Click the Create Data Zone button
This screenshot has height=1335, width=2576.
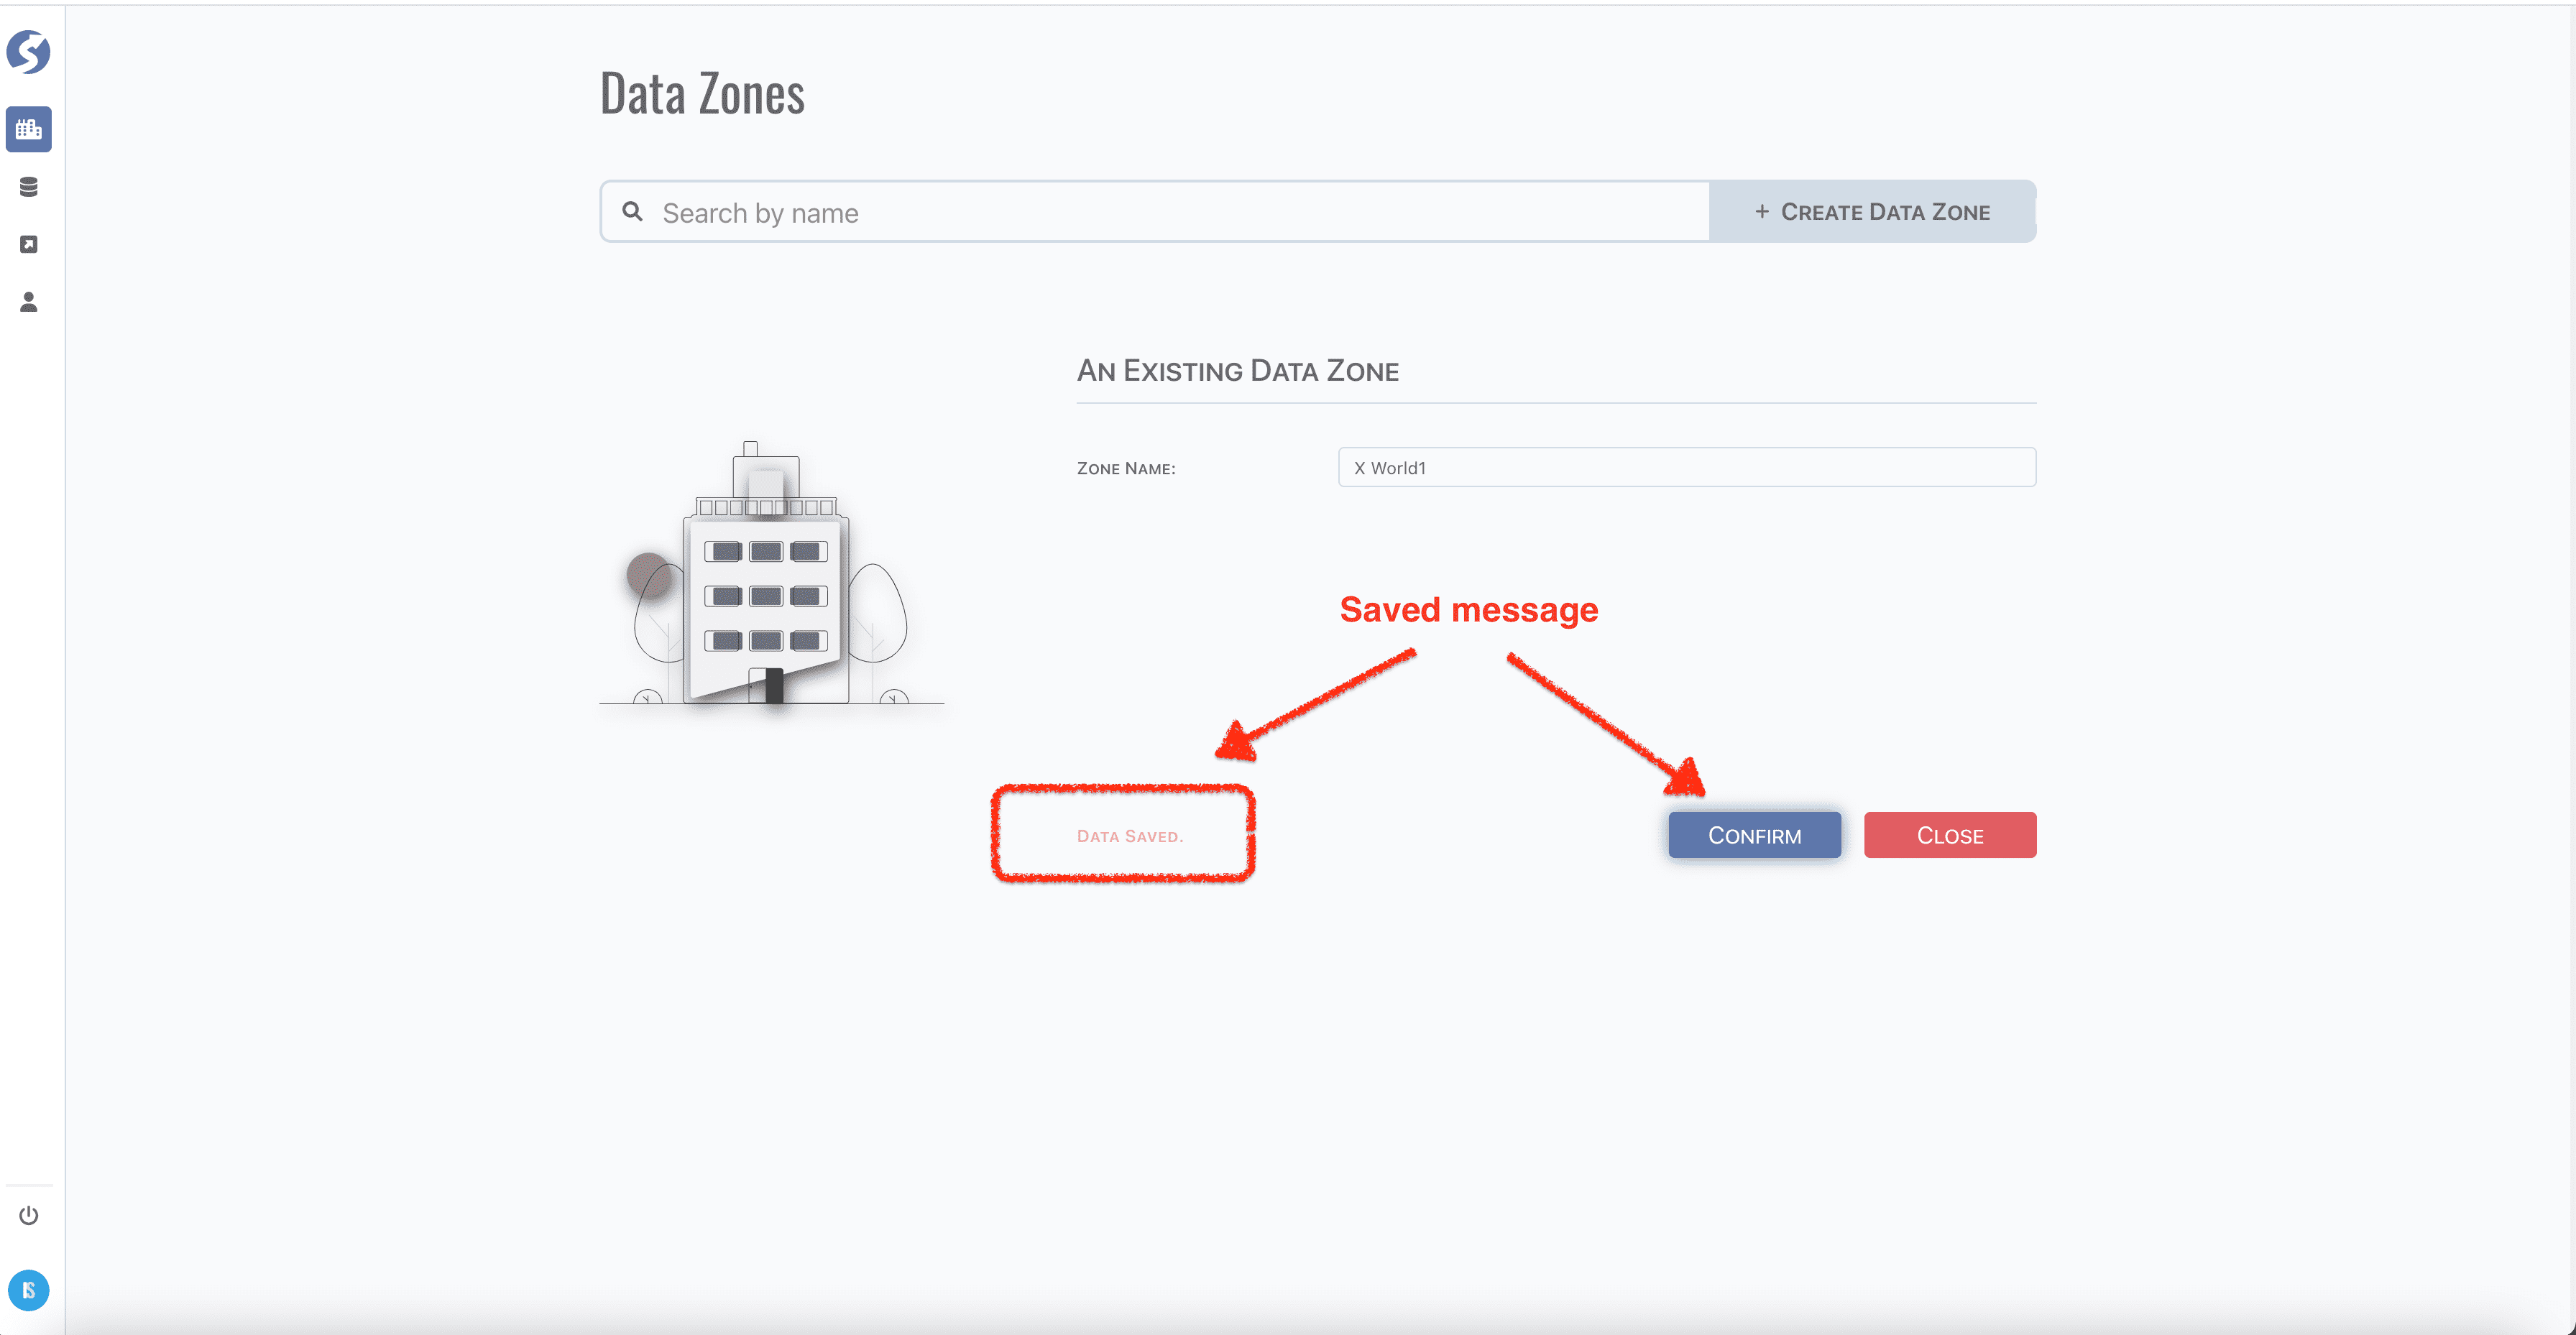(1871, 211)
